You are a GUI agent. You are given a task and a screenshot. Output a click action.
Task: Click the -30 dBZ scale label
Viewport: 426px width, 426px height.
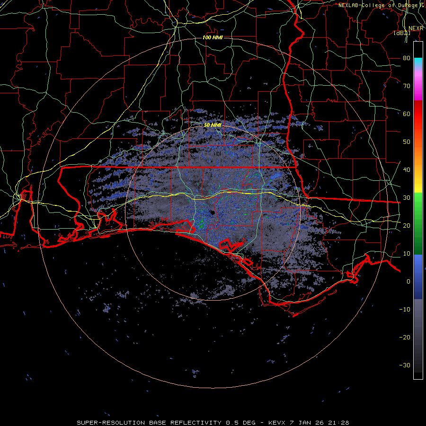(x=405, y=365)
